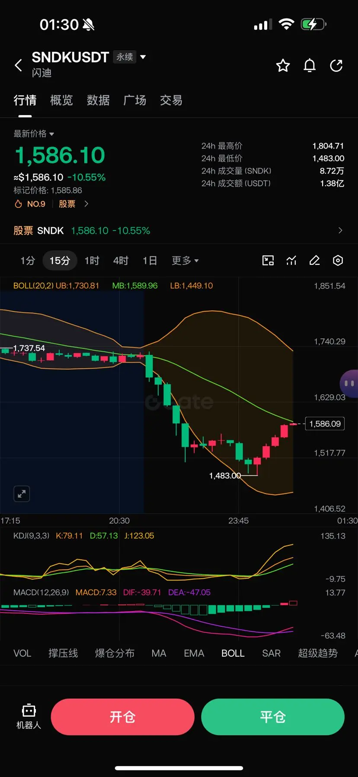Screen dimensions: 358x777
Task: Tap the back arrow icon
Action: [x=19, y=65]
